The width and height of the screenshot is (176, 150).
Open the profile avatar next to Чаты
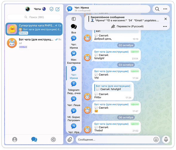(x=27, y=9)
